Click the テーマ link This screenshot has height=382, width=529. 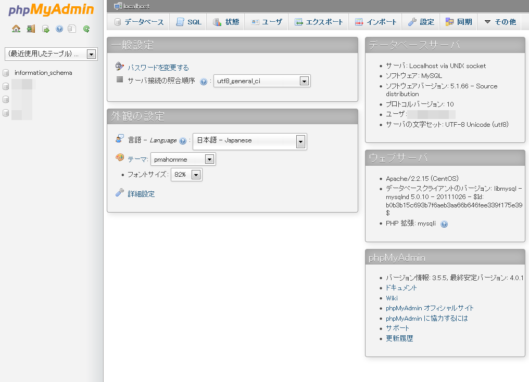tap(137, 160)
